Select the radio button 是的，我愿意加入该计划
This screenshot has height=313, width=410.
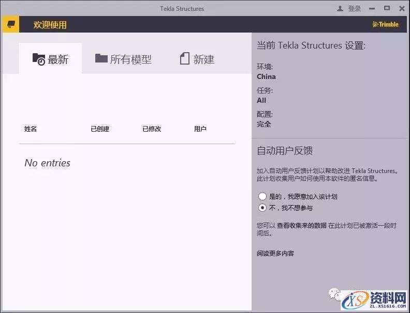tap(262, 196)
